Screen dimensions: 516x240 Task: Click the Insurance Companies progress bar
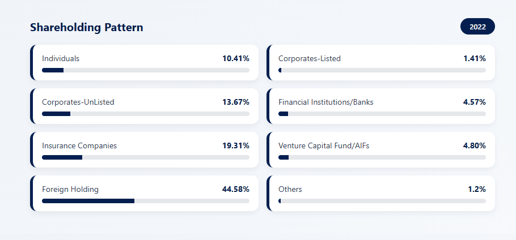146,157
